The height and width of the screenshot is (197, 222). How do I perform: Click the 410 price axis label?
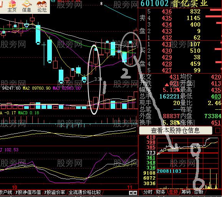(151, 137)
